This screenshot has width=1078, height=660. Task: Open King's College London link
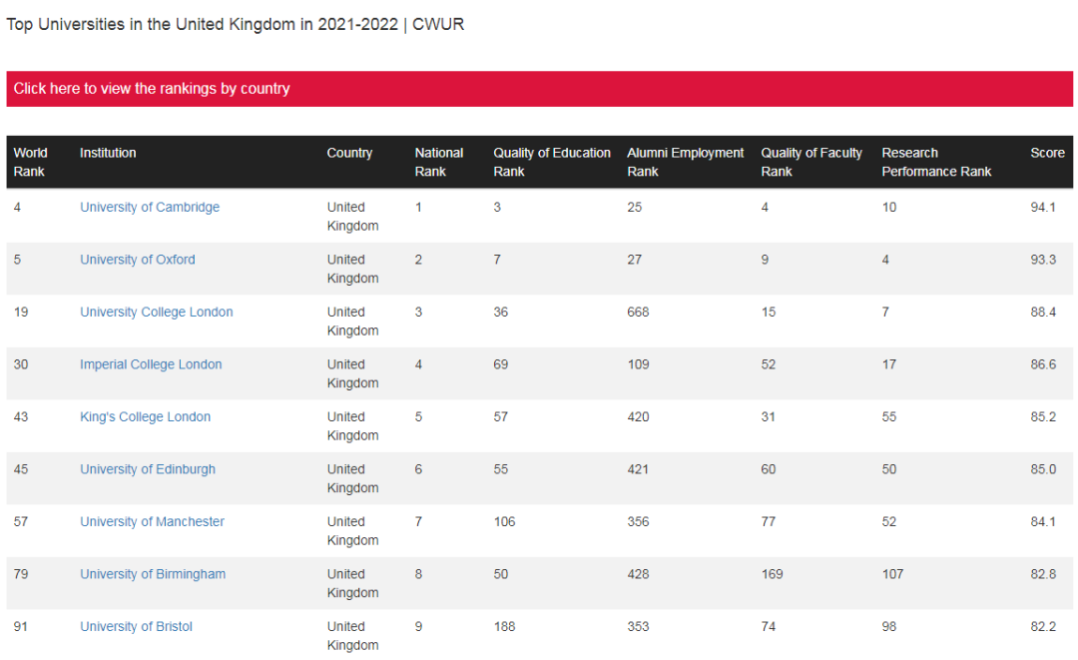[x=145, y=416]
